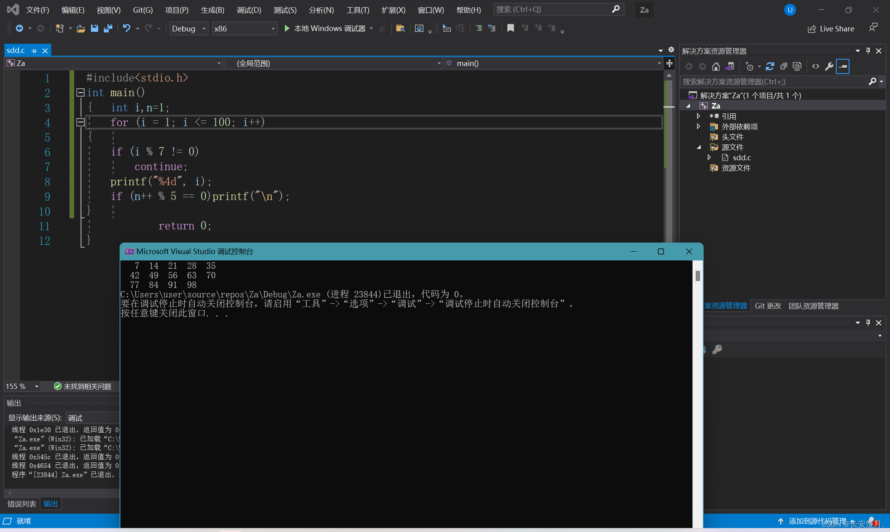Click the Live Share button

tap(831, 29)
